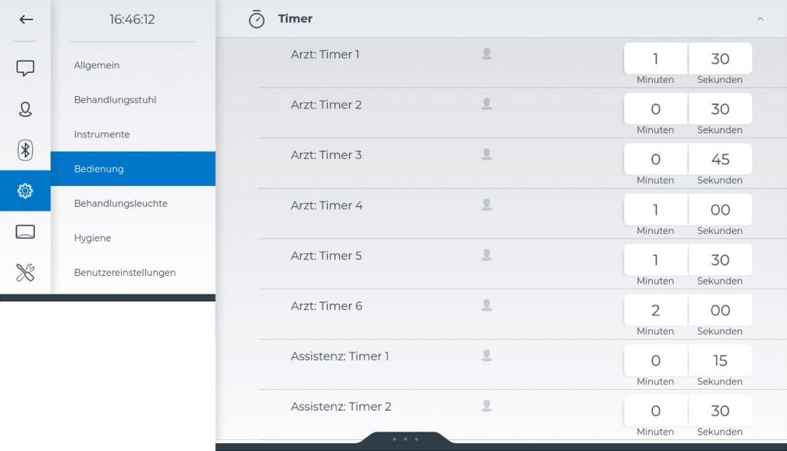The width and height of the screenshot is (787, 451).
Task: Click user icon for Arzt: Timer 1
Action: [486, 54]
